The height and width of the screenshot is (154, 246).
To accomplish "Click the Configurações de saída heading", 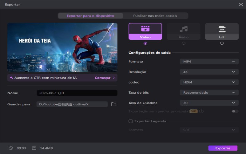I will [149, 53].
